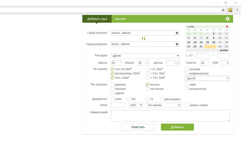Check the задняя loading type
Image resolution: width=241 pixels, height=150 pixels.
[113, 93]
